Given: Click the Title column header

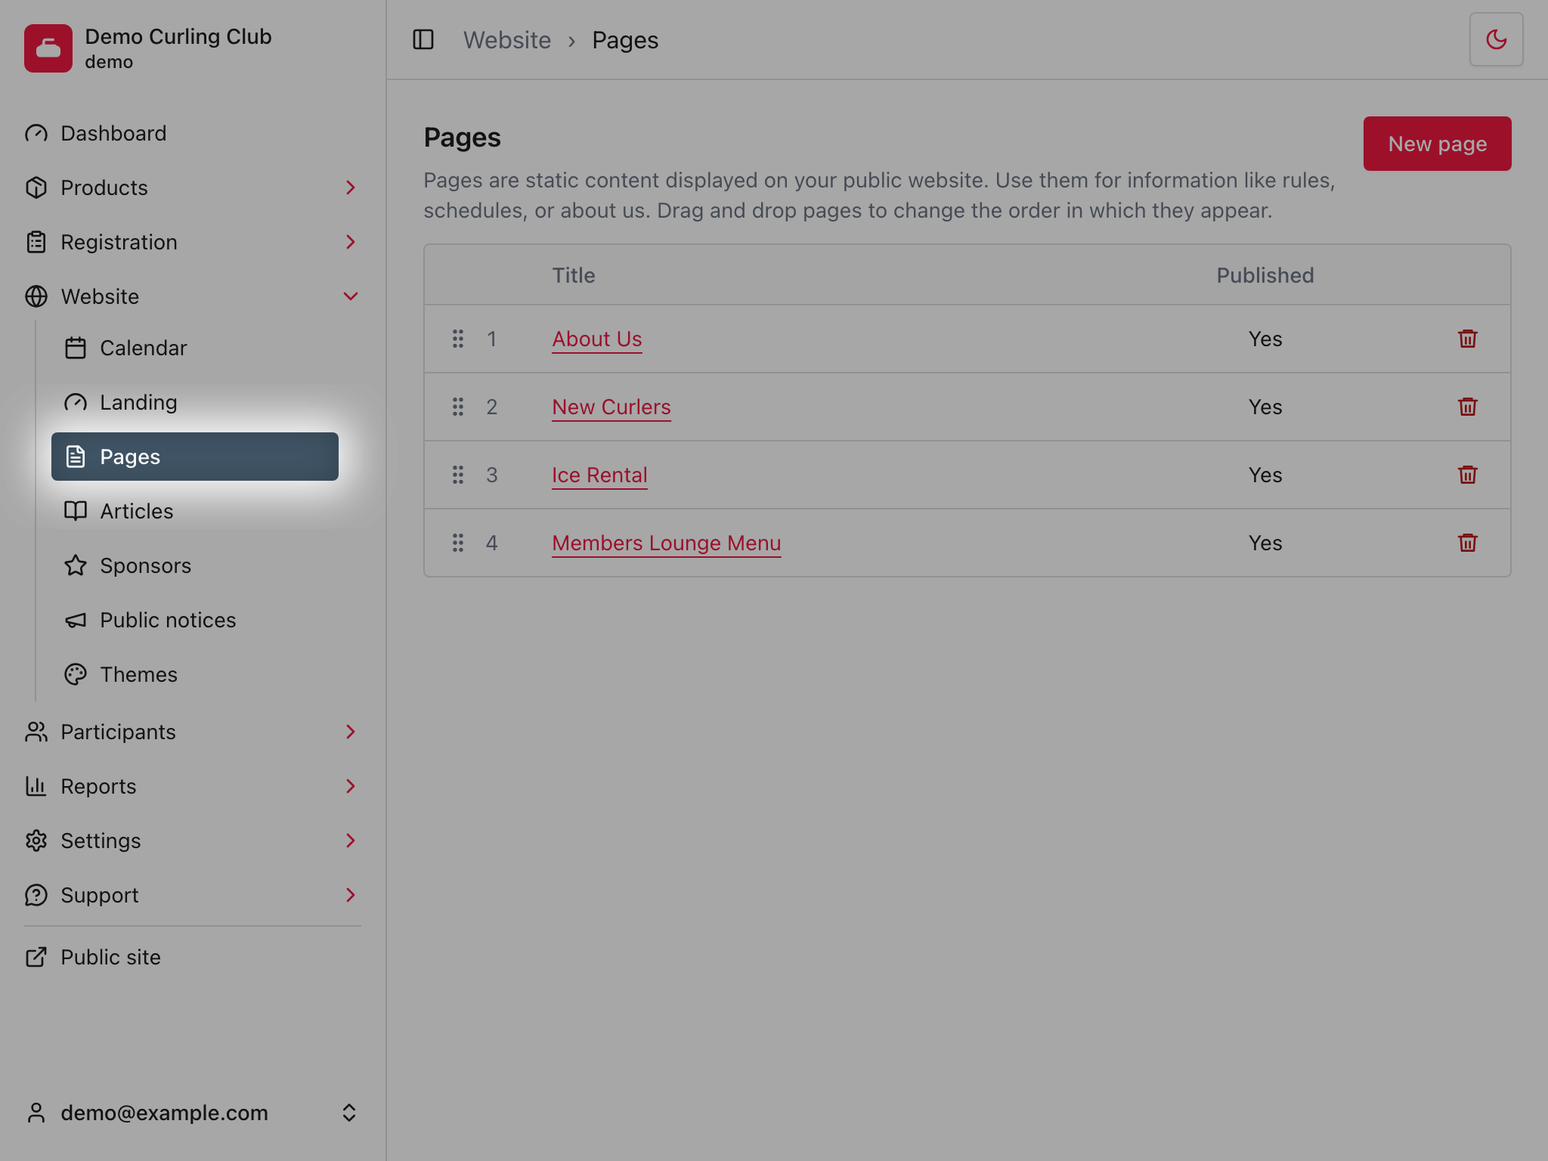Looking at the screenshot, I should (573, 275).
